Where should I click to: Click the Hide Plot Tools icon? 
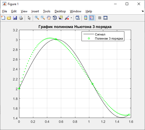[x=100, y=18]
